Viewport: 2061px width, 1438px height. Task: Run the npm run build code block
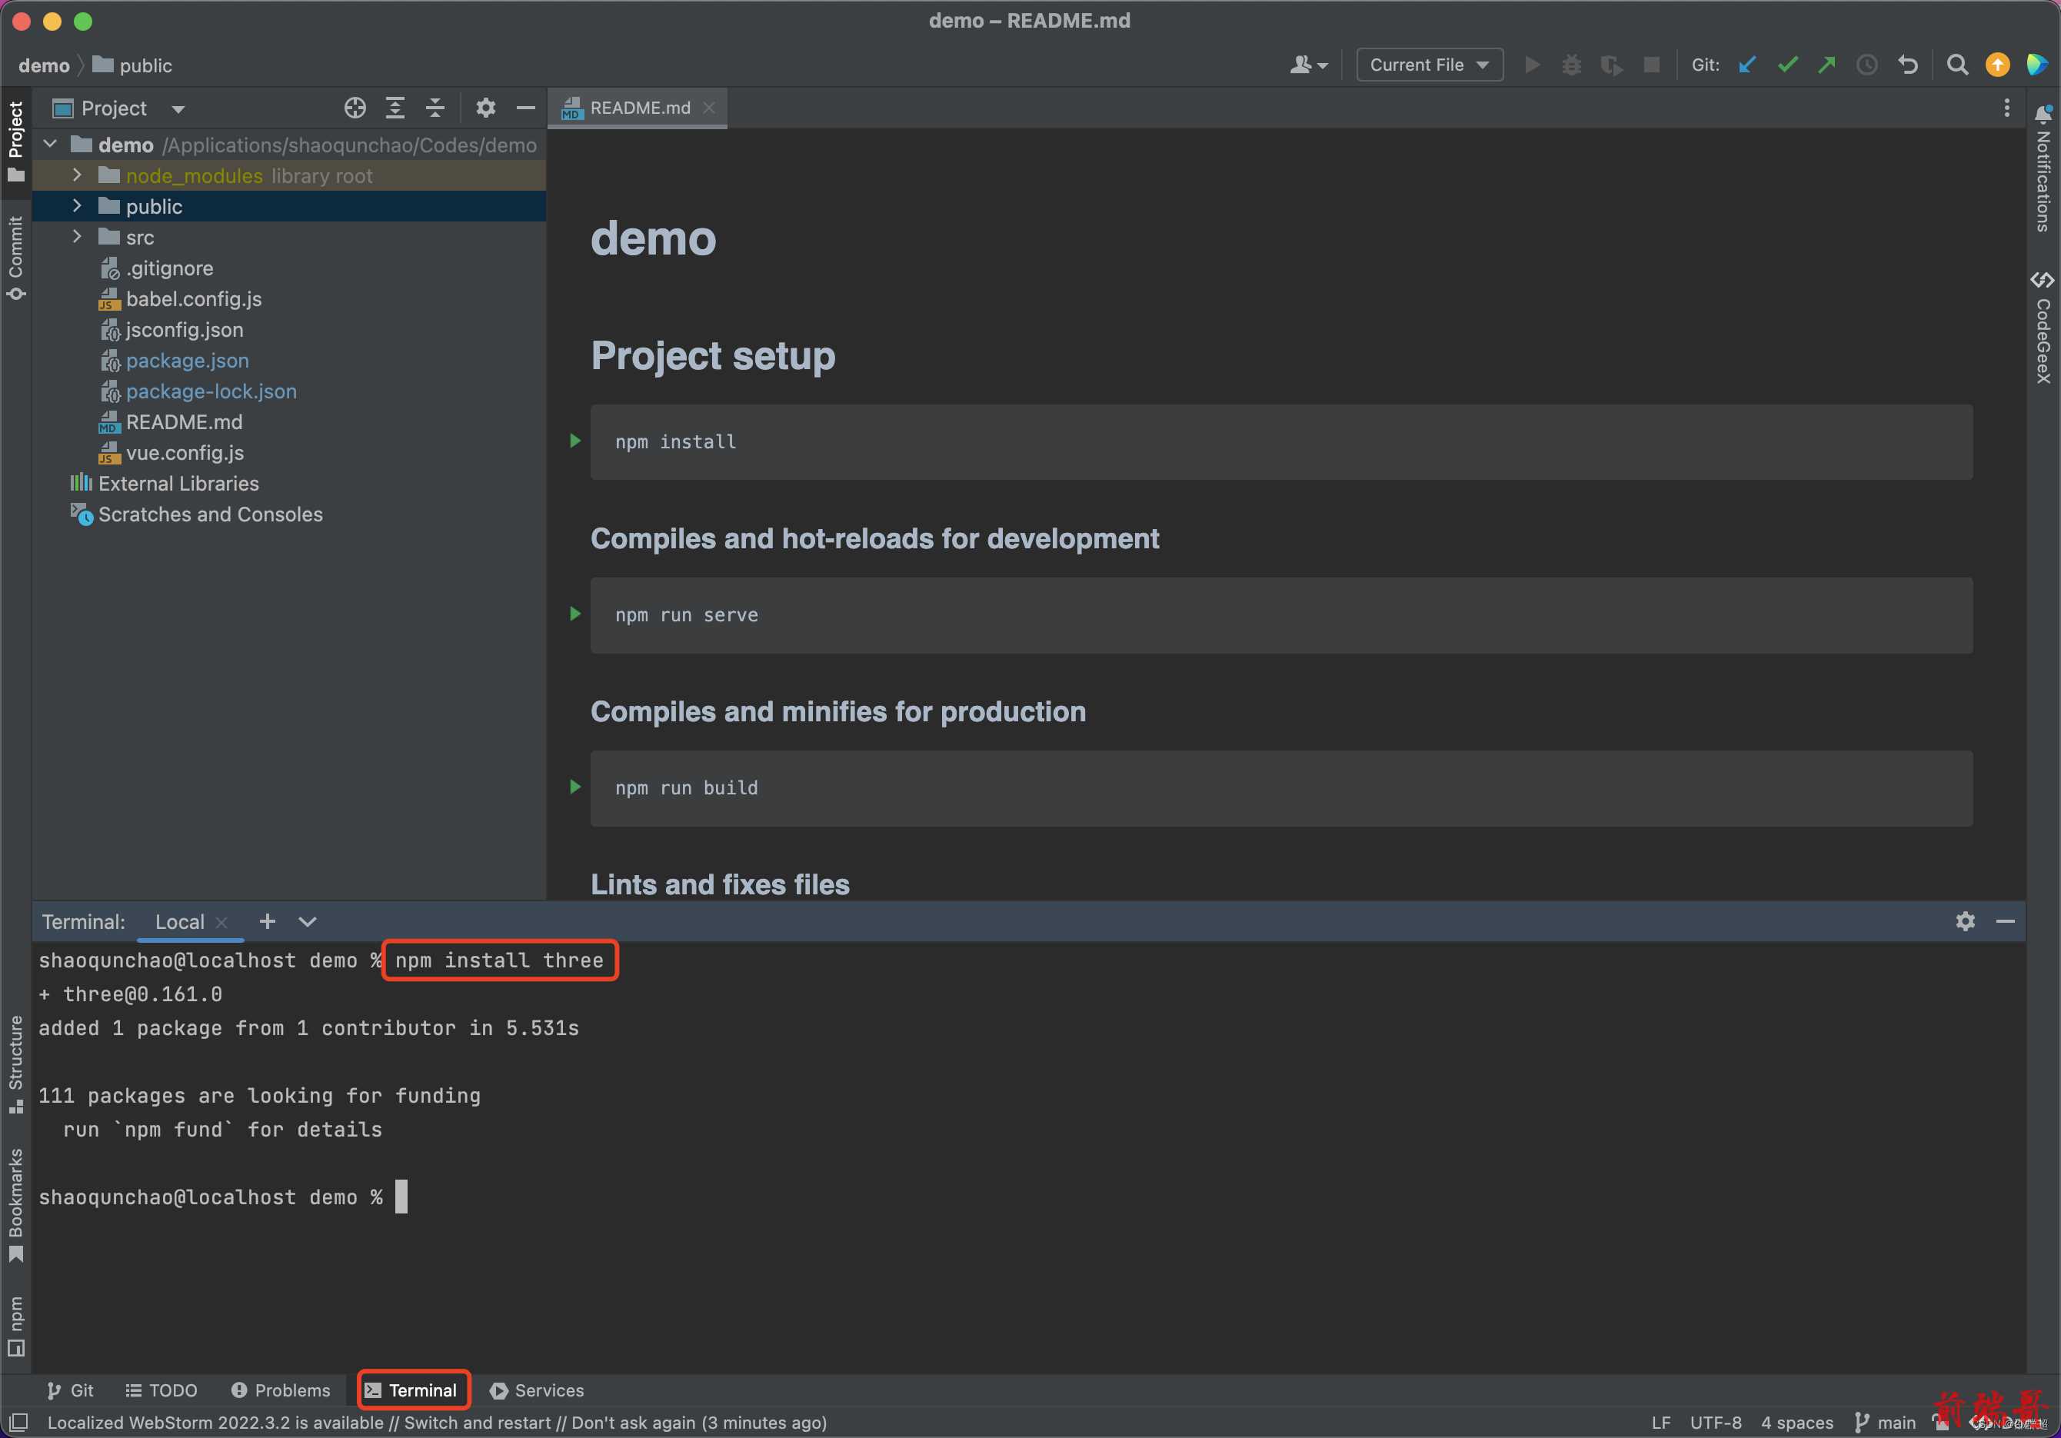tap(575, 787)
